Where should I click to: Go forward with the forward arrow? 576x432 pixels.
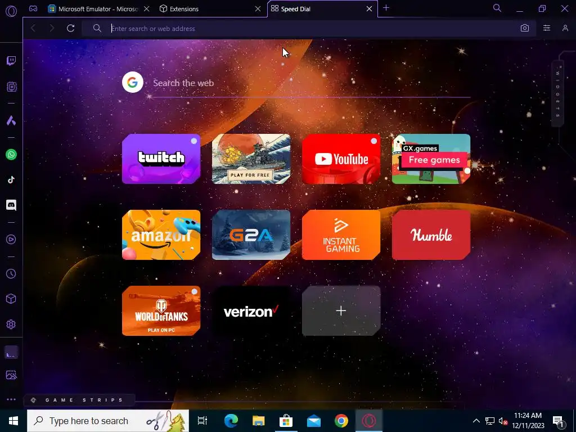pos(52,28)
